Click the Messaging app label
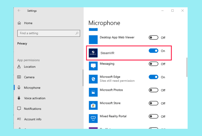Image resolution: width=202 pixels, height=136 pixels. (x=107, y=64)
